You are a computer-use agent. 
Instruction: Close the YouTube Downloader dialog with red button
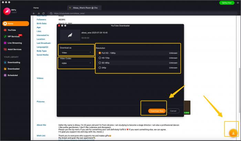coord(59,26)
